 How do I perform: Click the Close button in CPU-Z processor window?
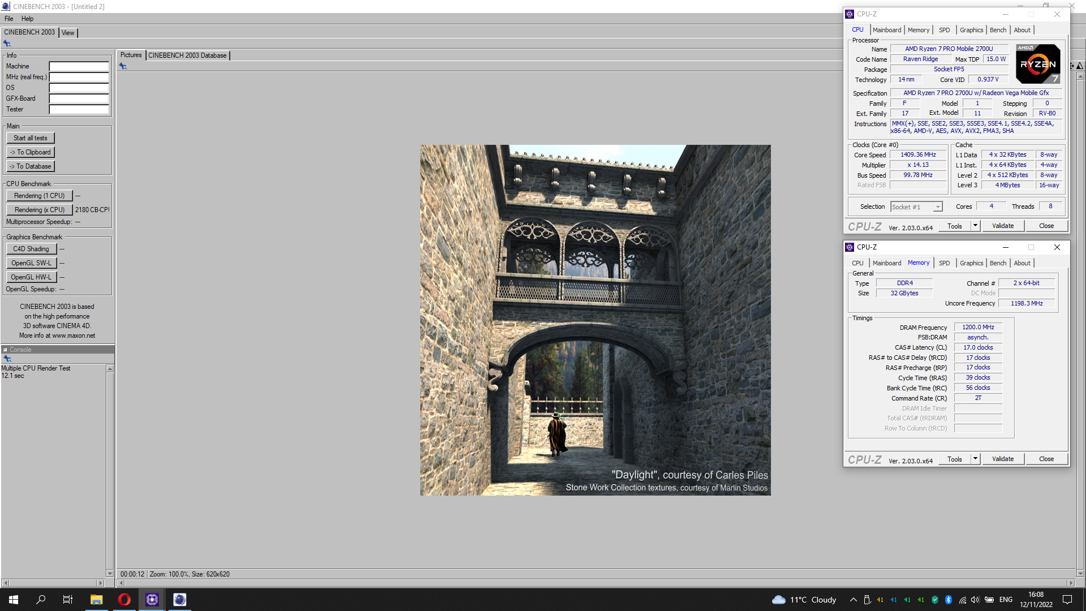coord(1046,226)
